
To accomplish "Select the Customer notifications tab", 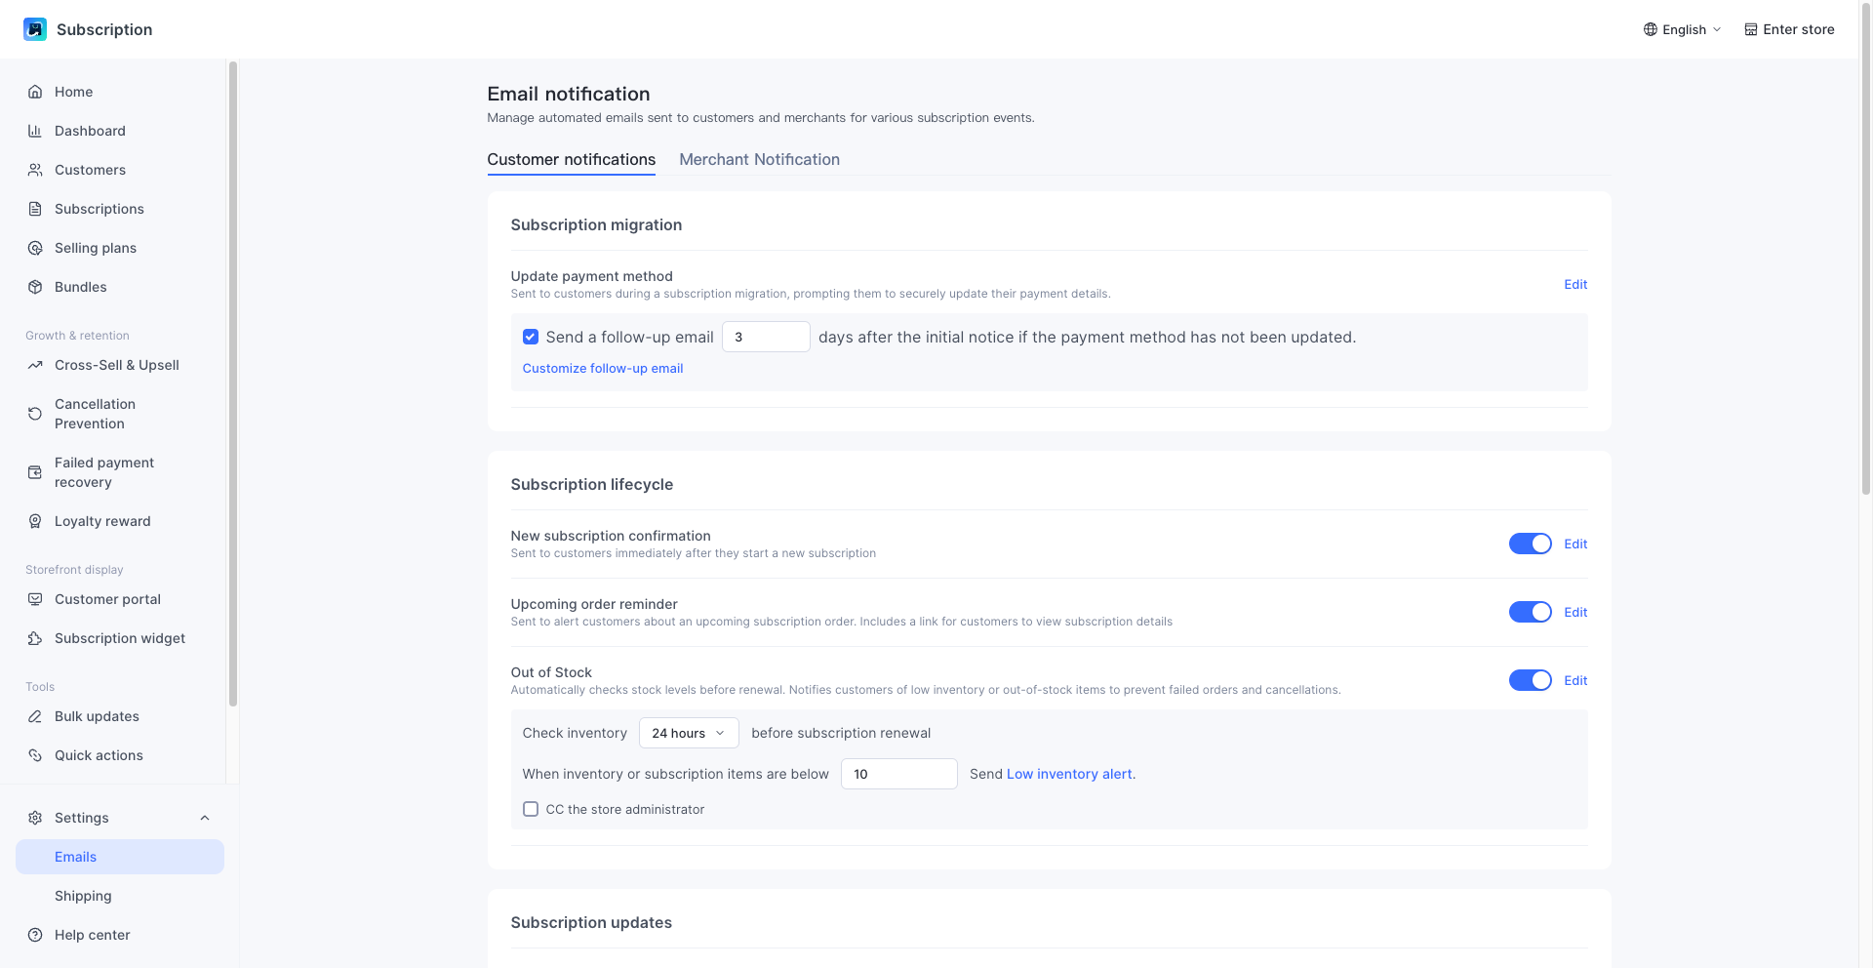I will pos(572,159).
